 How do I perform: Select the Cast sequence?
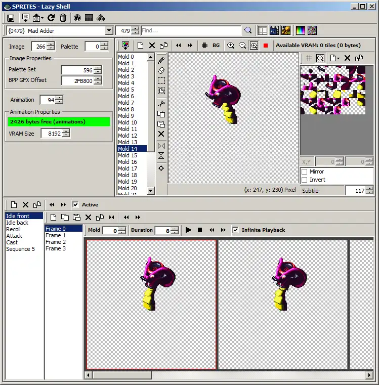coord(24,242)
